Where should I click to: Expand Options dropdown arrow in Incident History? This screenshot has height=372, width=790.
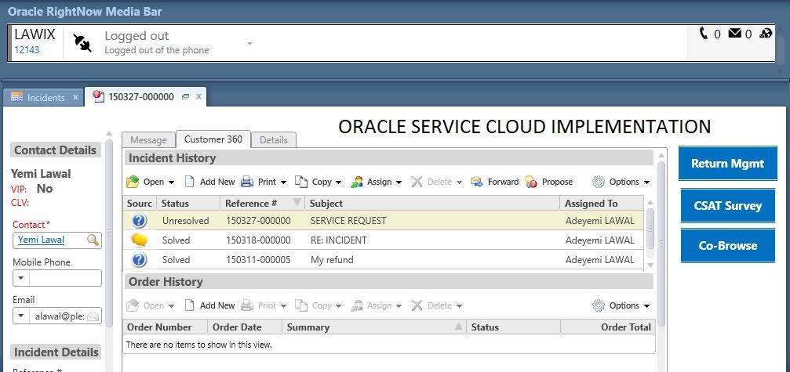647,182
